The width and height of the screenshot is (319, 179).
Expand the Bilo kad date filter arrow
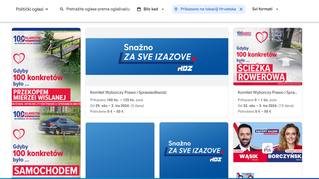click(163, 9)
